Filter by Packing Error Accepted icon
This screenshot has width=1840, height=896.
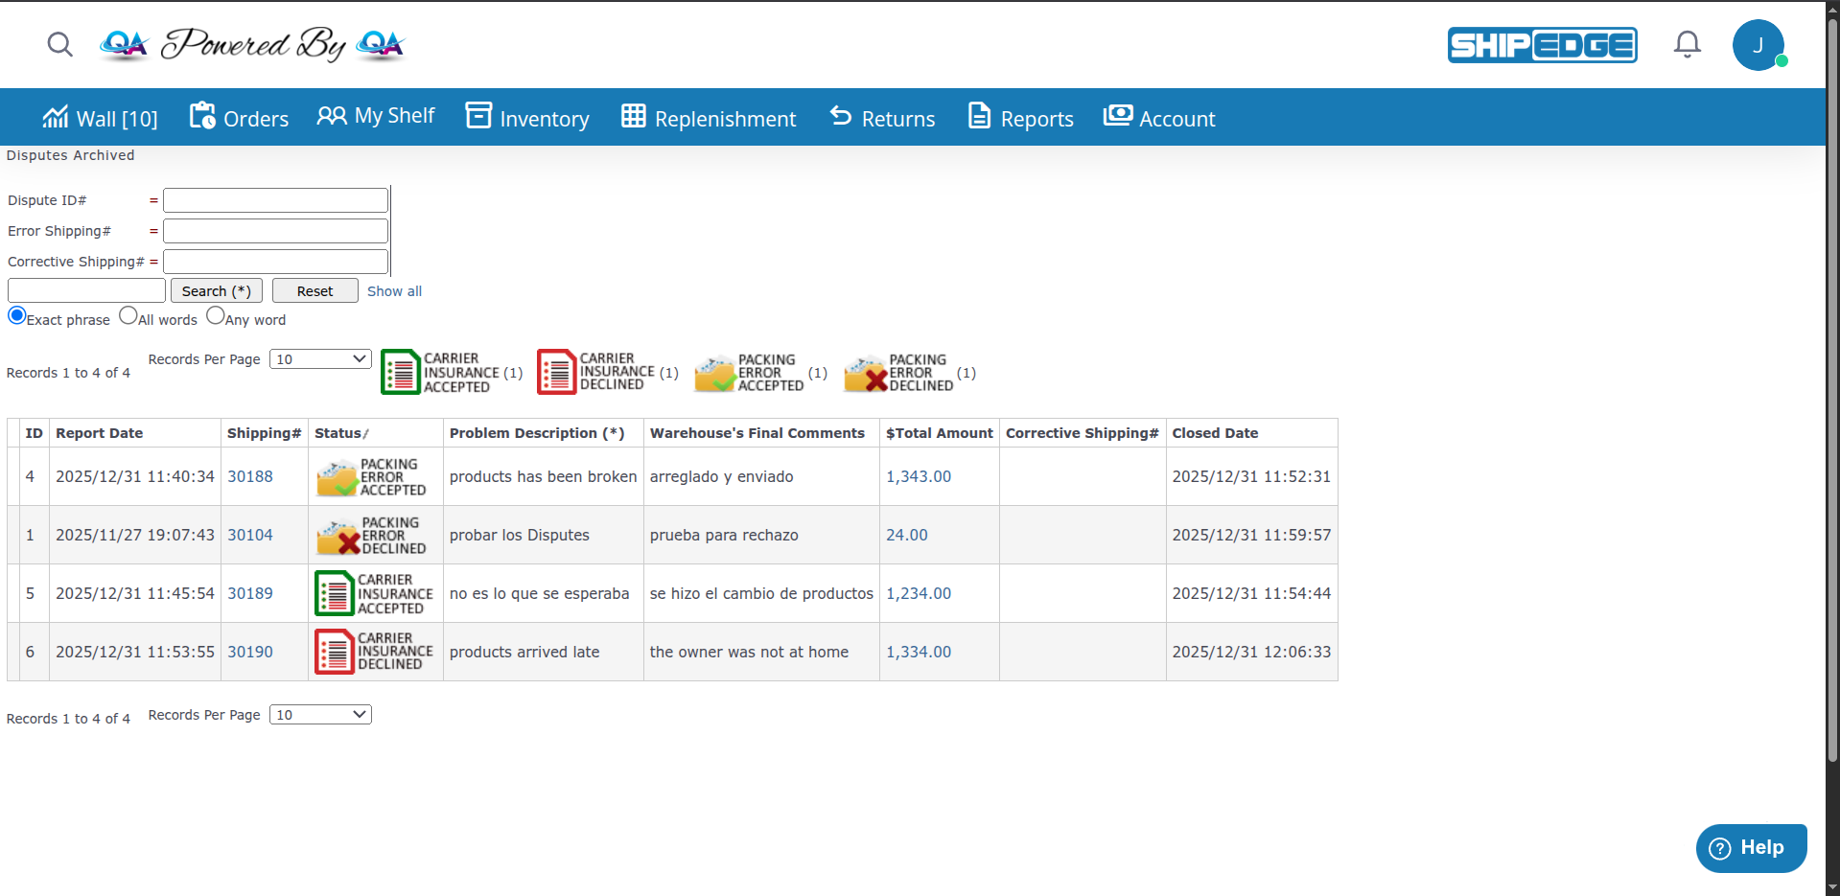[714, 373]
